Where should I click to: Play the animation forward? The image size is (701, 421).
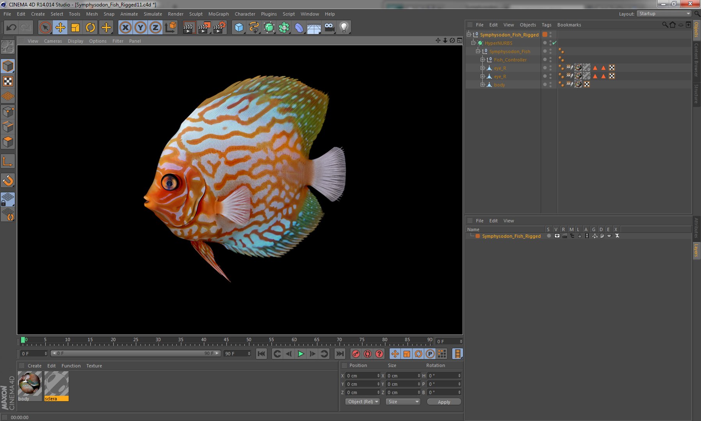point(301,354)
